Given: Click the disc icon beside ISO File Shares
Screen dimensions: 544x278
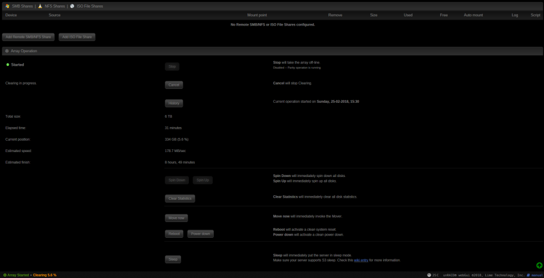Looking at the screenshot, I should tap(72, 6).
